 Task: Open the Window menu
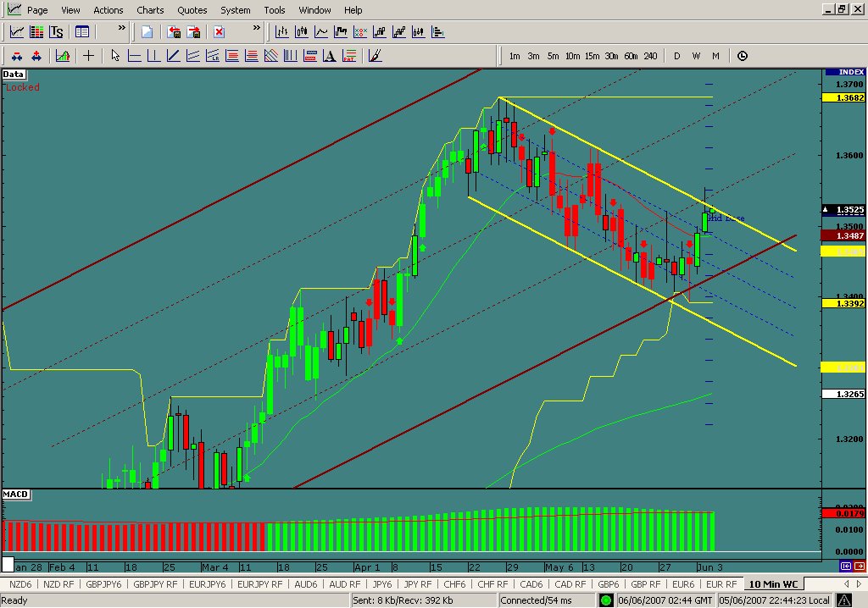point(314,10)
